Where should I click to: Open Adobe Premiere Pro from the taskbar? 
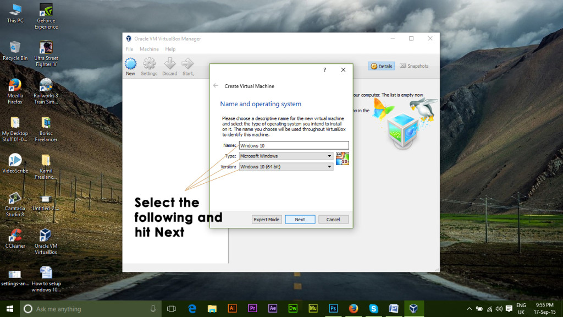click(x=252, y=308)
